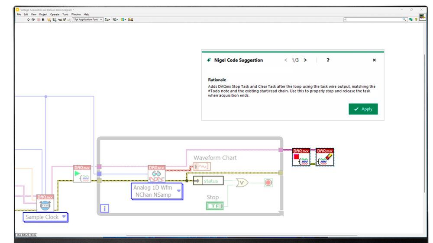The image size is (433, 243).
Task: Click the Nigel sparkle icon in panel header
Action: coord(209,60)
